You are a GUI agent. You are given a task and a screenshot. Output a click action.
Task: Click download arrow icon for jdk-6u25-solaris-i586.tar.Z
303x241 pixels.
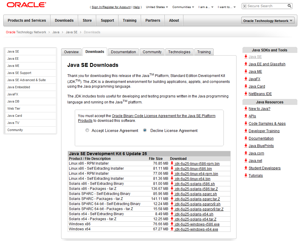(172, 188)
